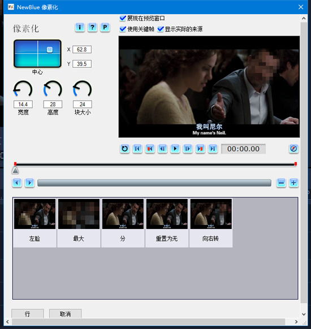Click the timeline scroll right arrow
The image size is (311, 329).
click(29, 183)
